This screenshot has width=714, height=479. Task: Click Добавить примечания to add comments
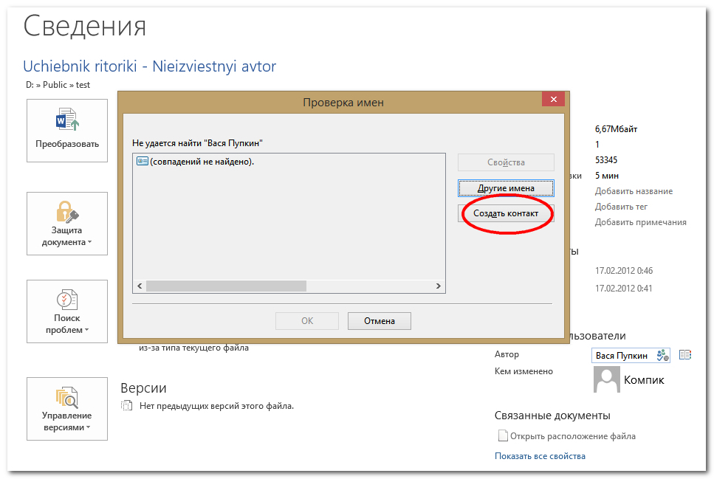point(640,222)
